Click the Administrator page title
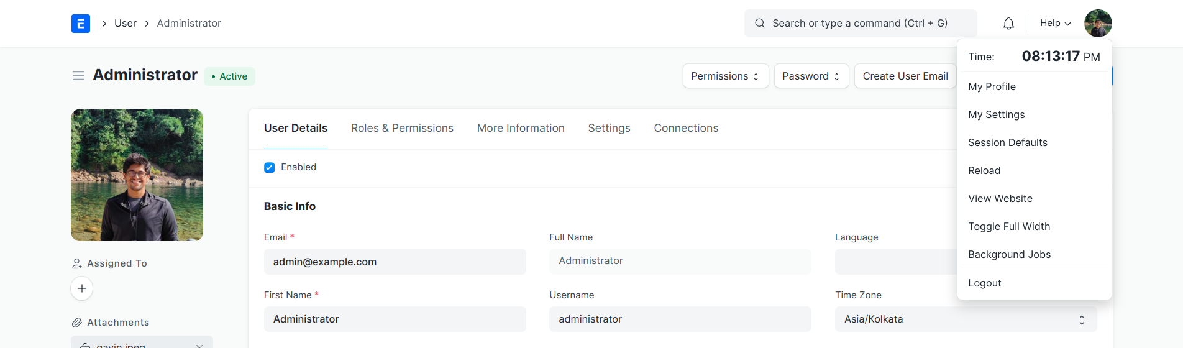The width and height of the screenshot is (1183, 348). (145, 75)
